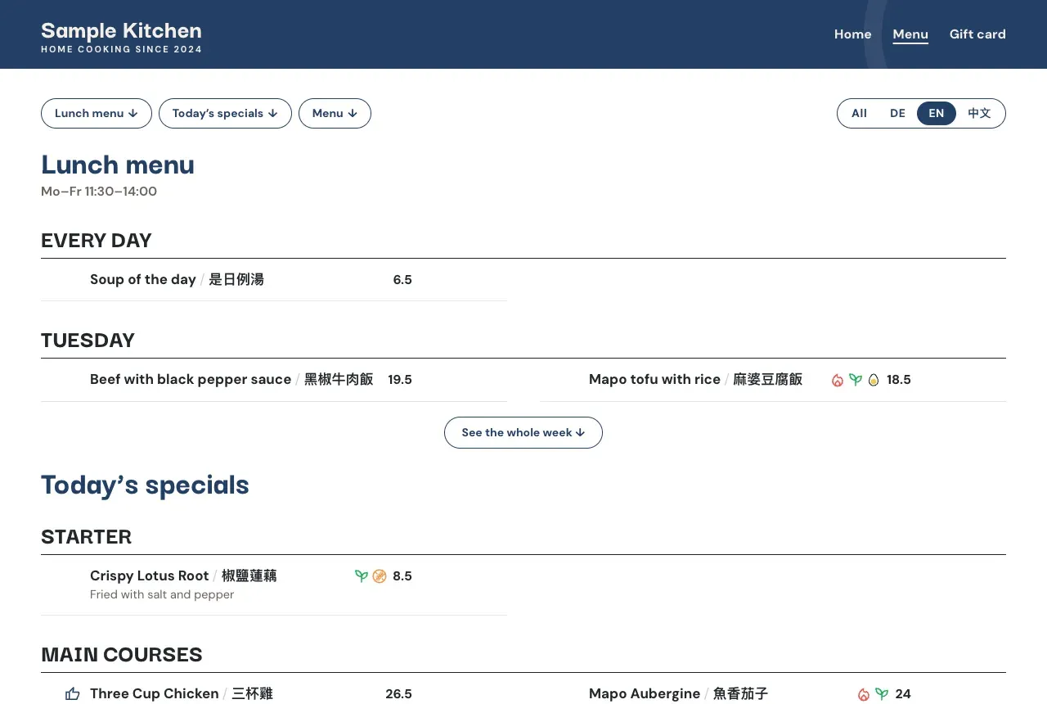Open the Home page in the navigation
This screenshot has height=704, width=1047.
click(x=852, y=34)
